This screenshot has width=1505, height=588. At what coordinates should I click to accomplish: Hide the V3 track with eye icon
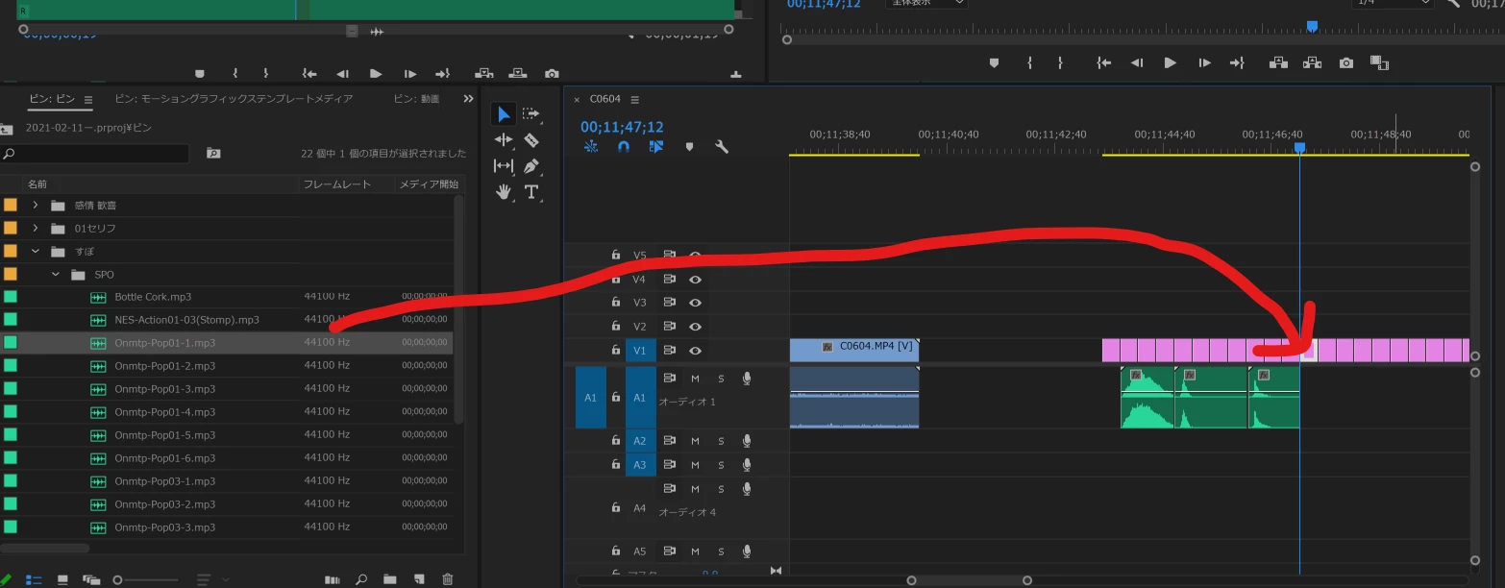point(695,303)
